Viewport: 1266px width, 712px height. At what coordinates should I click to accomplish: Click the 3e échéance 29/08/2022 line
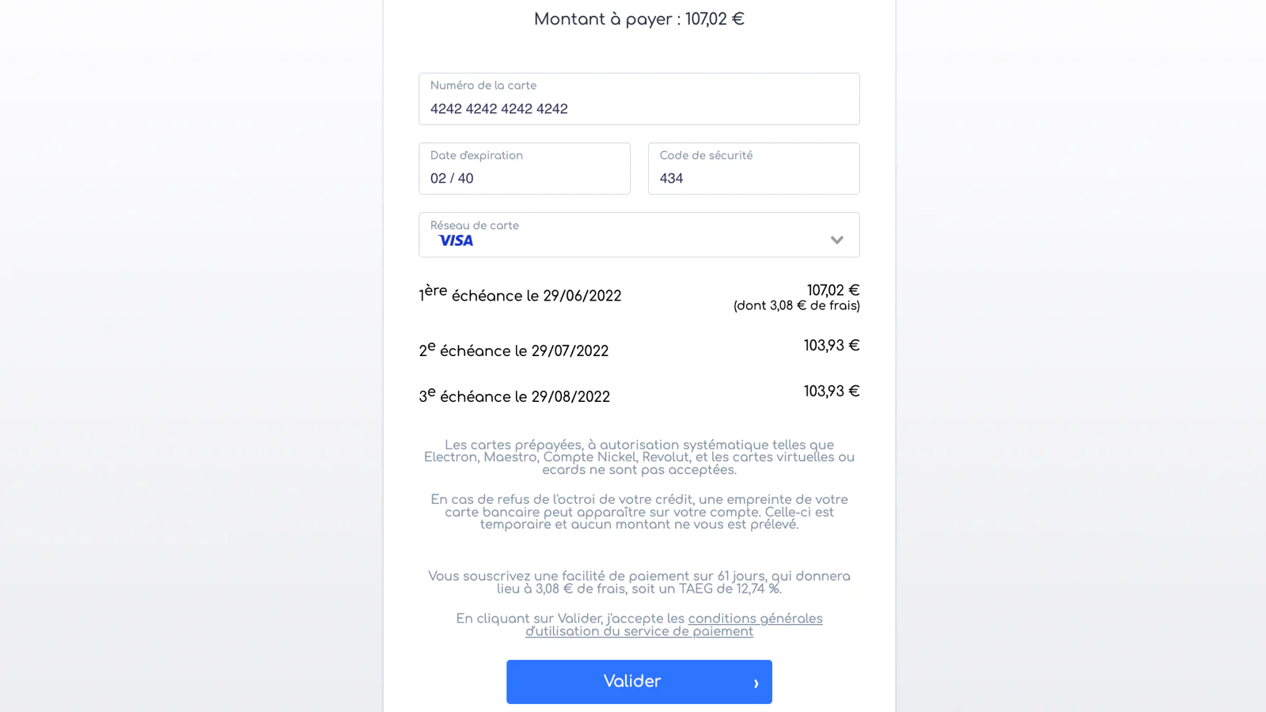pos(514,396)
